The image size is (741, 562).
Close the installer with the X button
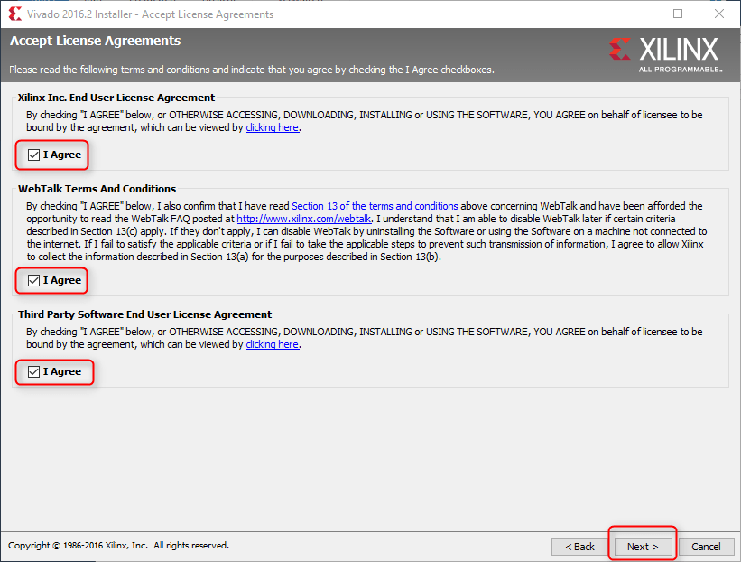pyautogui.click(x=719, y=14)
